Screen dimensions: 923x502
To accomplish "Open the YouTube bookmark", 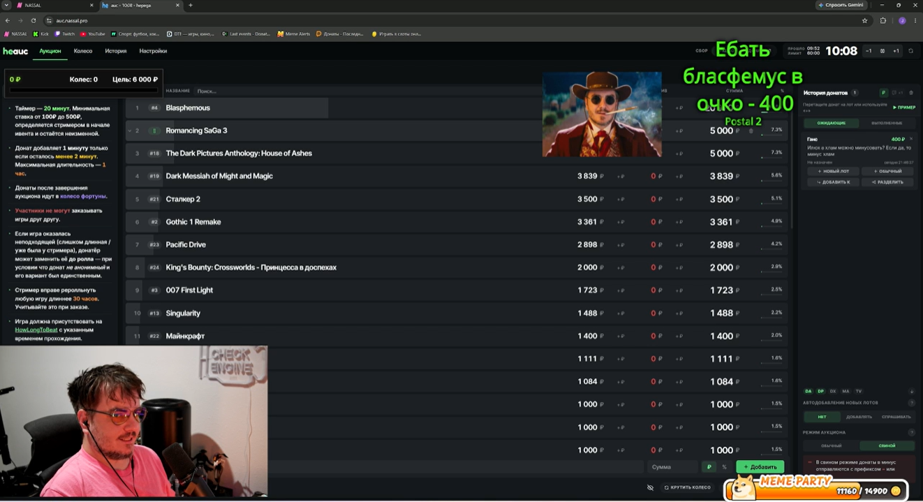I will 93,34.
